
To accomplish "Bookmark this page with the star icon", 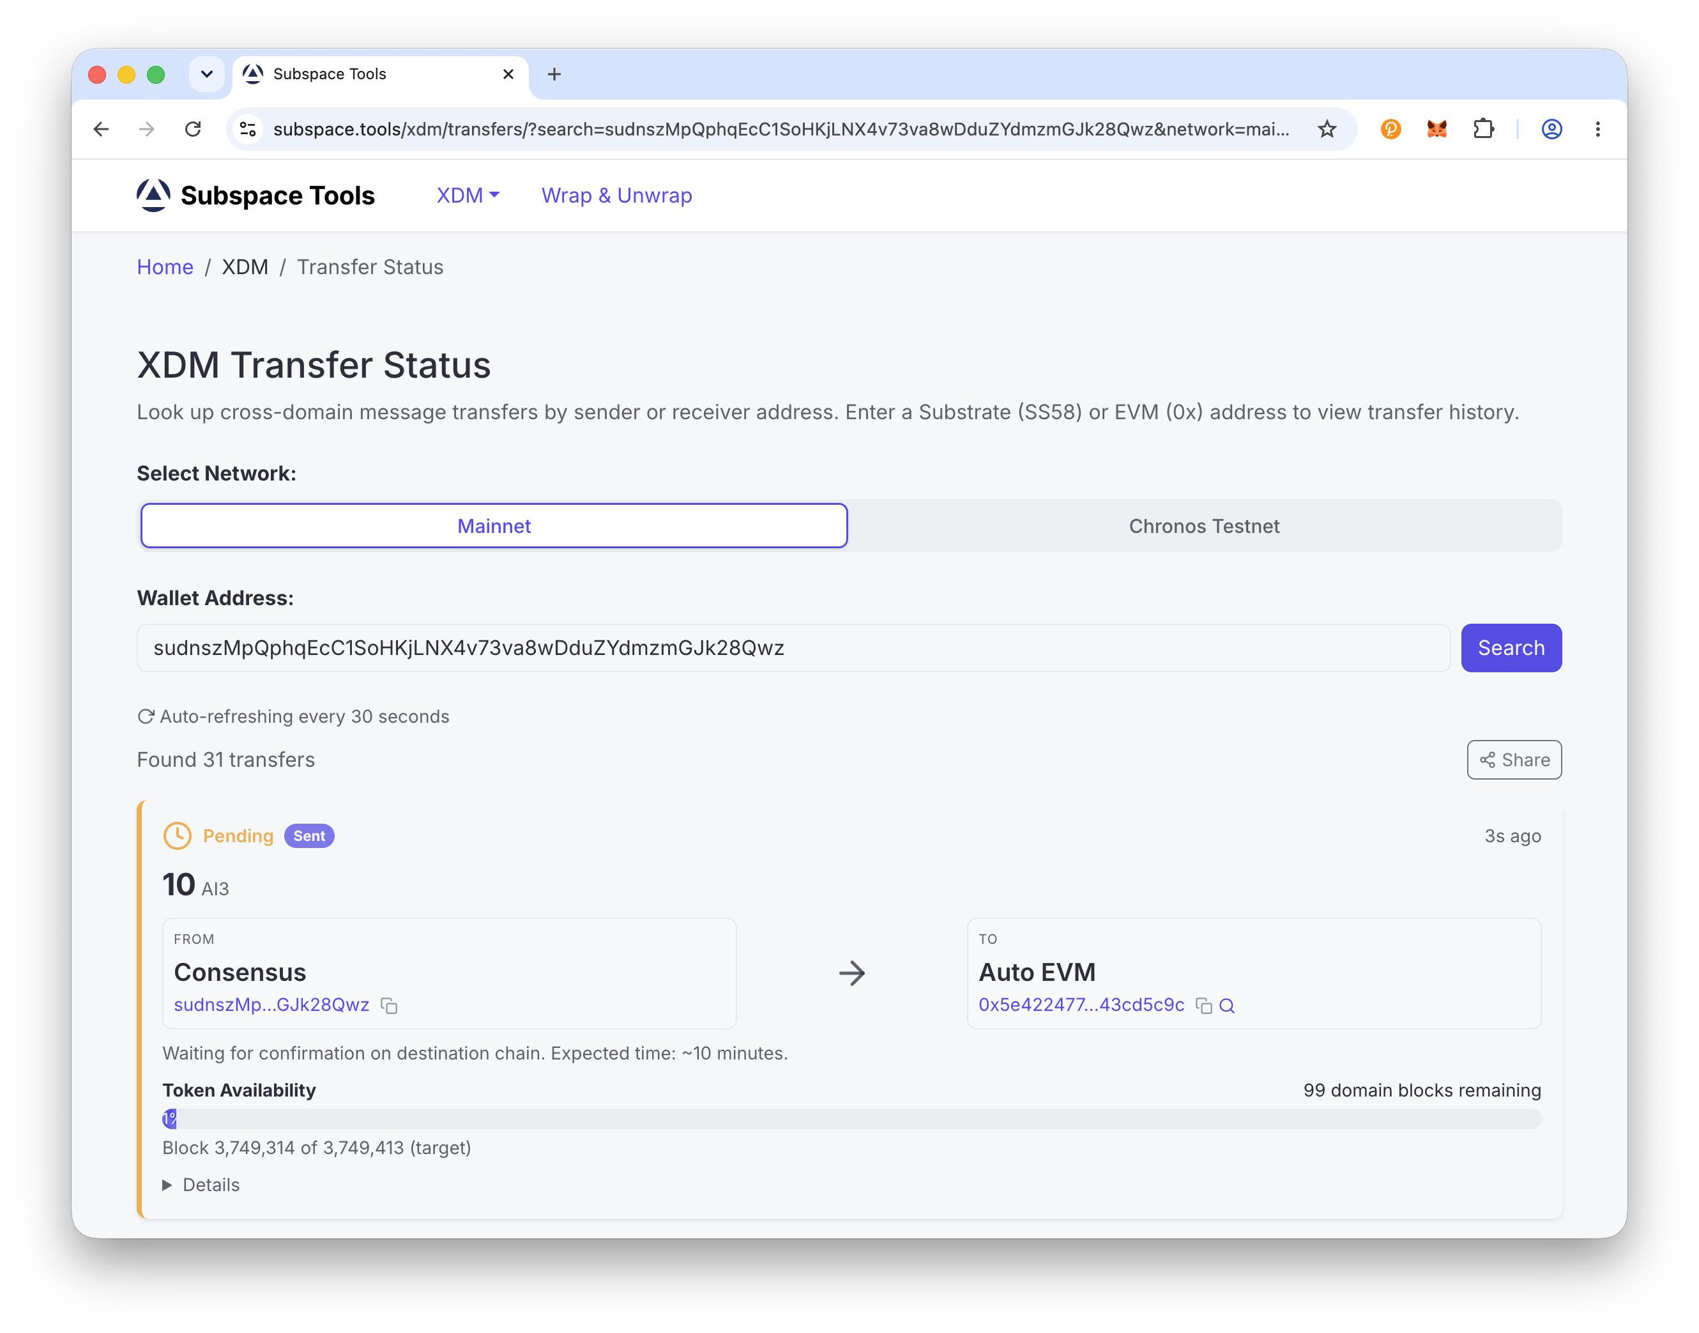I will 1327,129.
